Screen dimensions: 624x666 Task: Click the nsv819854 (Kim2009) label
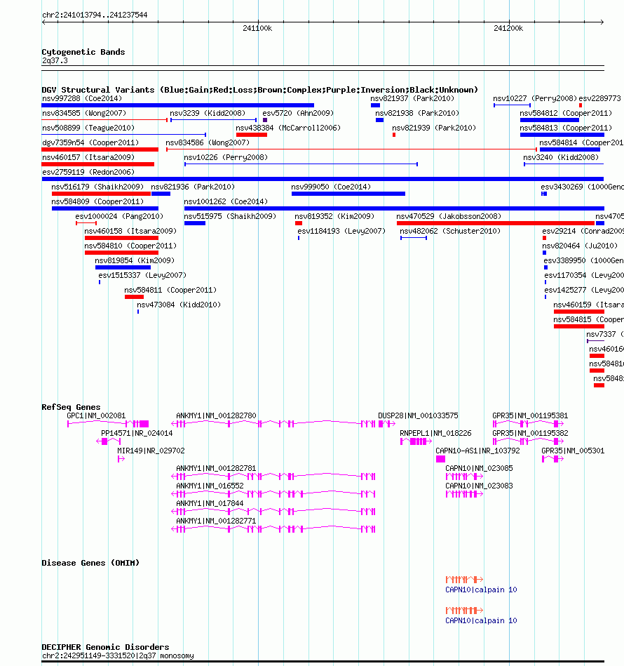pyautogui.click(x=135, y=260)
